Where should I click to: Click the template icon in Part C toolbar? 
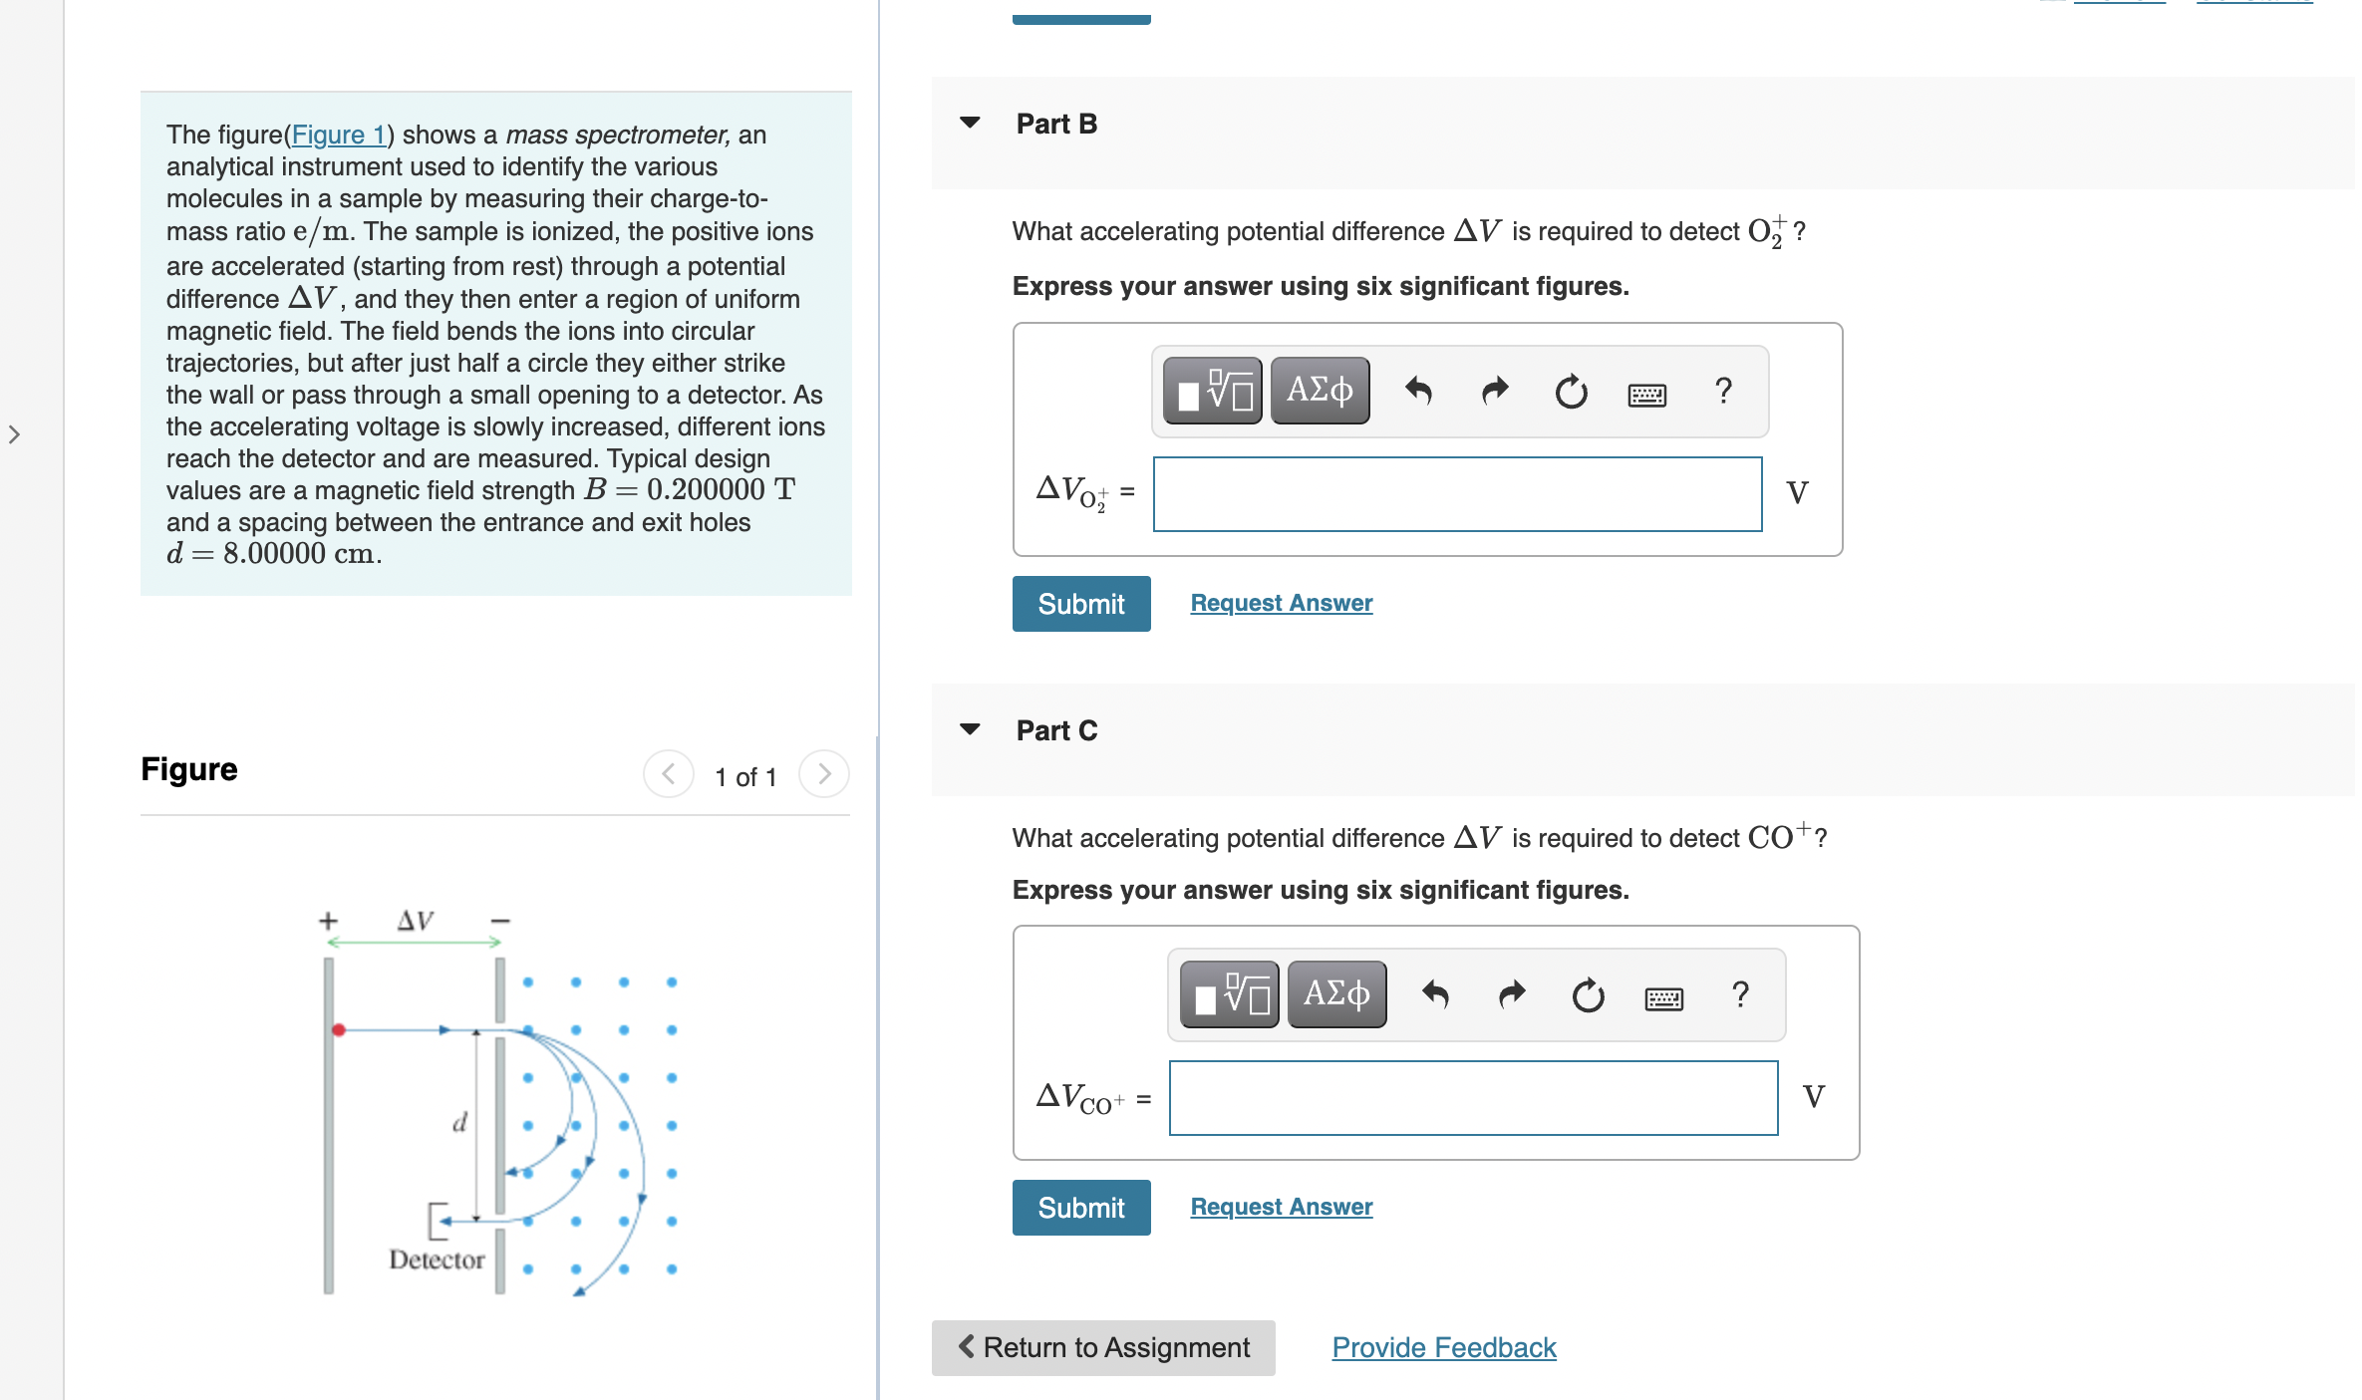[x=1229, y=993]
